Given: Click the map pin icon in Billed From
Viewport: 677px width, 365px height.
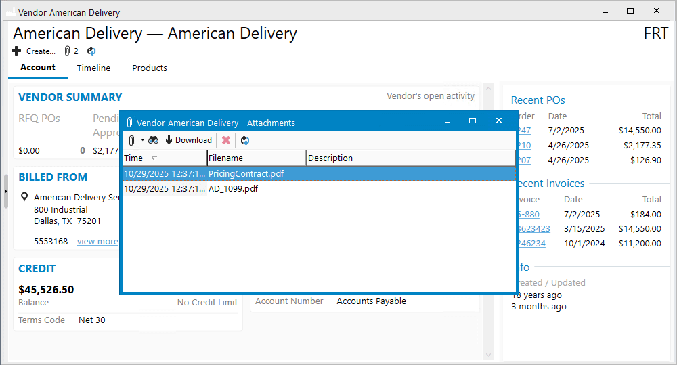Looking at the screenshot, I should 25,197.
